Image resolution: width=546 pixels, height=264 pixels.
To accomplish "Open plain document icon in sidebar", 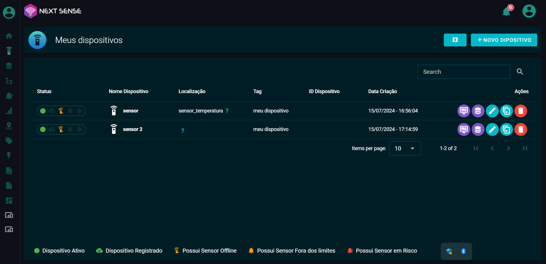I will [x=9, y=185].
